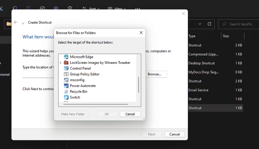Select the Microsoft Edge icon in tree

pyautogui.click(x=66, y=57)
